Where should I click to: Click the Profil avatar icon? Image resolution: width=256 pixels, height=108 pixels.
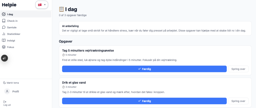7,91
